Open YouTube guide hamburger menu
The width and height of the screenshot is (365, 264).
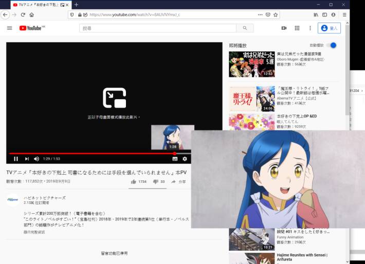pyautogui.click(x=10, y=28)
